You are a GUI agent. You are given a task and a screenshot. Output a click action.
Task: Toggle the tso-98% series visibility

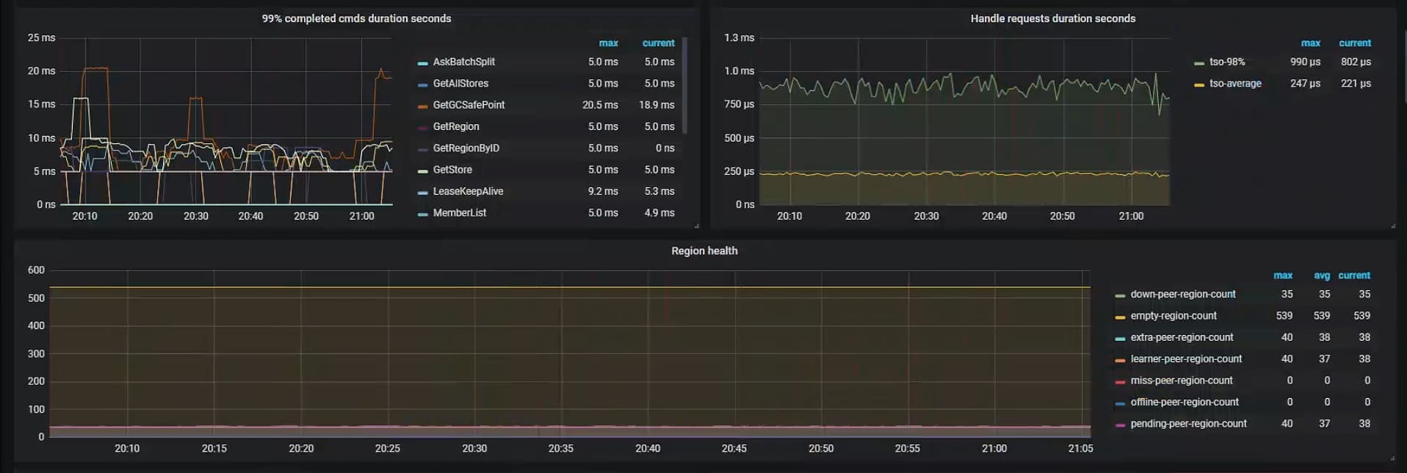[1226, 62]
